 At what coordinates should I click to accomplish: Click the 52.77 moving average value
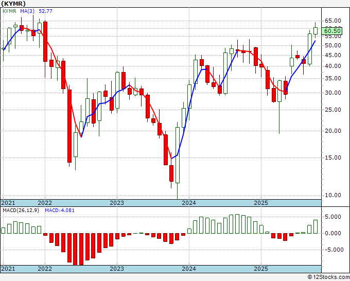[45, 11]
